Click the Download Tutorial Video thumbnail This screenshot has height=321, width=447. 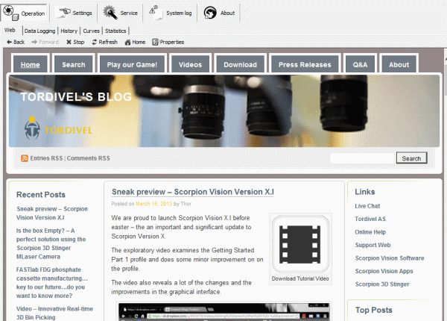[300, 249]
